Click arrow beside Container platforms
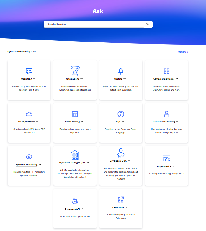Screen dimensions: 206x231 [177, 79]
